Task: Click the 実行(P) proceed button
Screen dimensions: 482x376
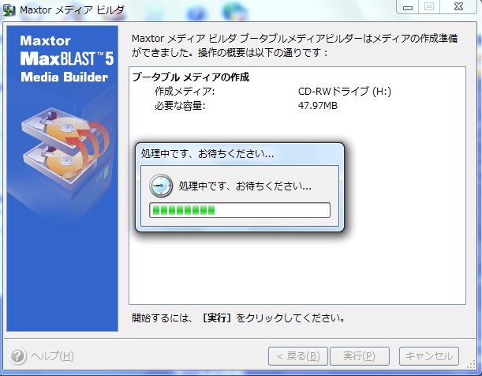Action: click(360, 356)
